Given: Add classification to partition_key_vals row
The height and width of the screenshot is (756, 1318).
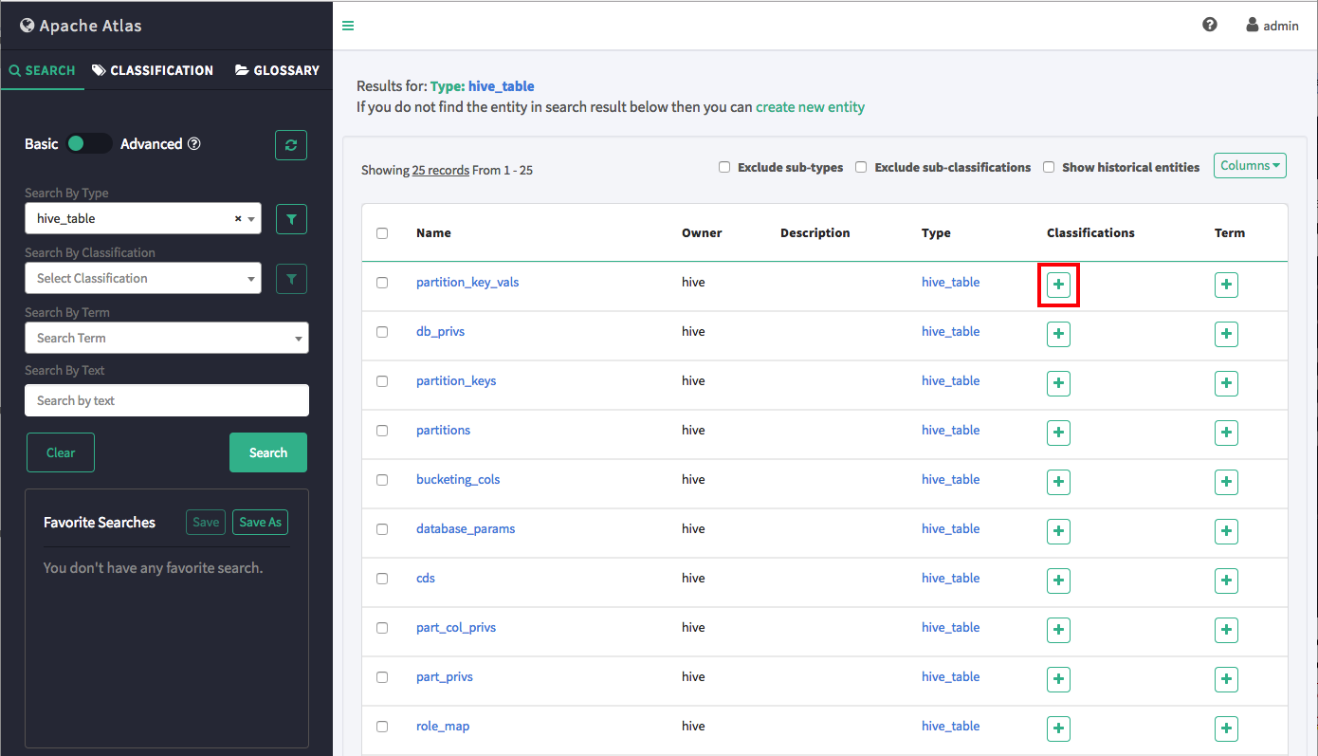Looking at the screenshot, I should pos(1058,286).
